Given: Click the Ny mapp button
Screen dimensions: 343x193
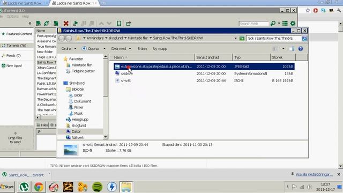Looking at the screenshot, I should 160,49.
